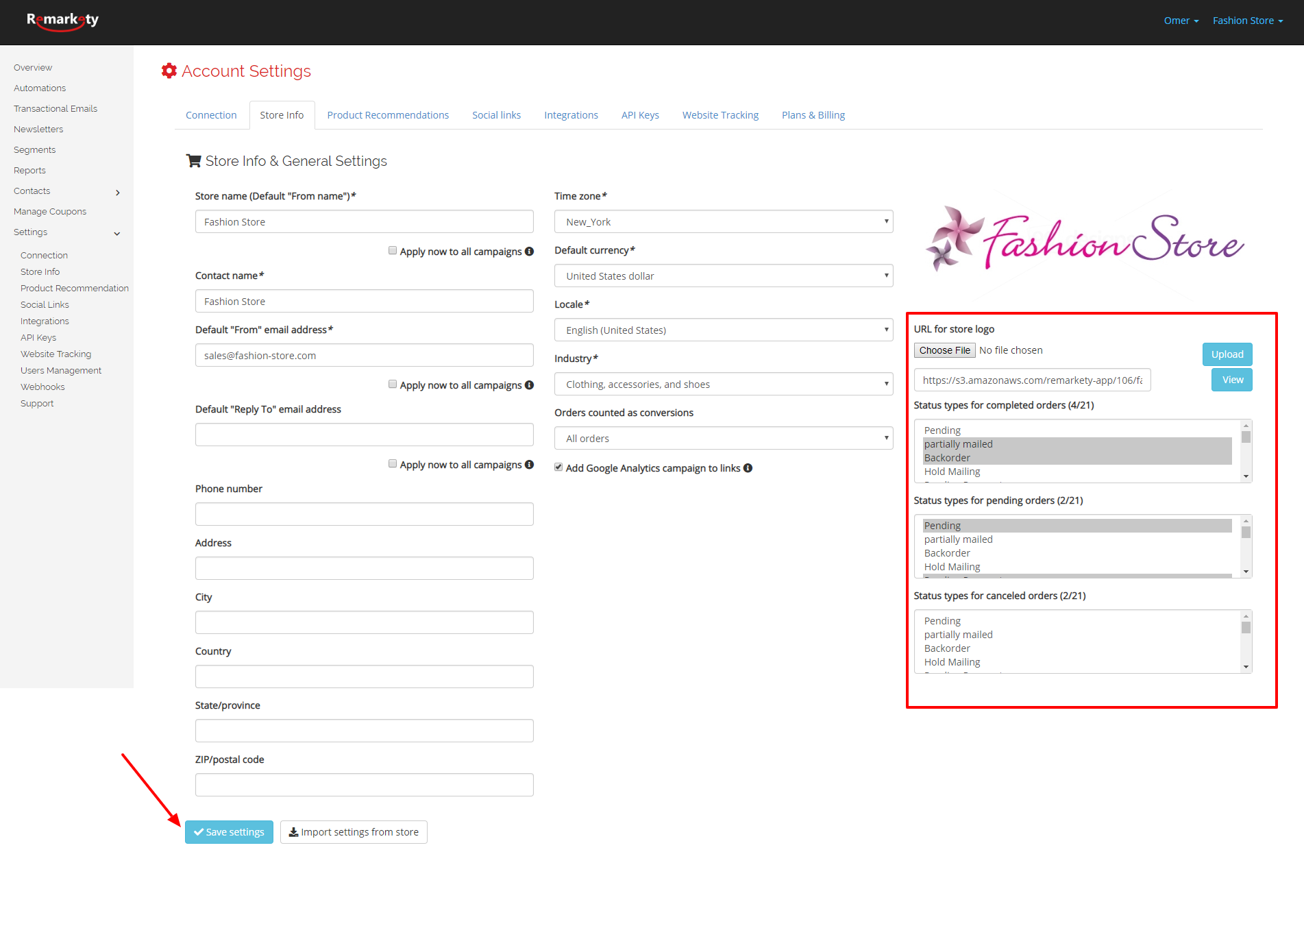Click the Remarkety logo

tap(62, 21)
